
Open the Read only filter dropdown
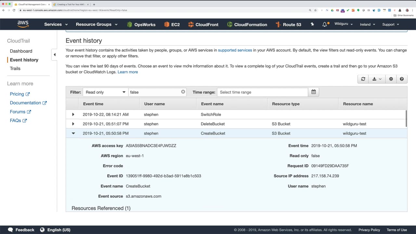point(105,92)
